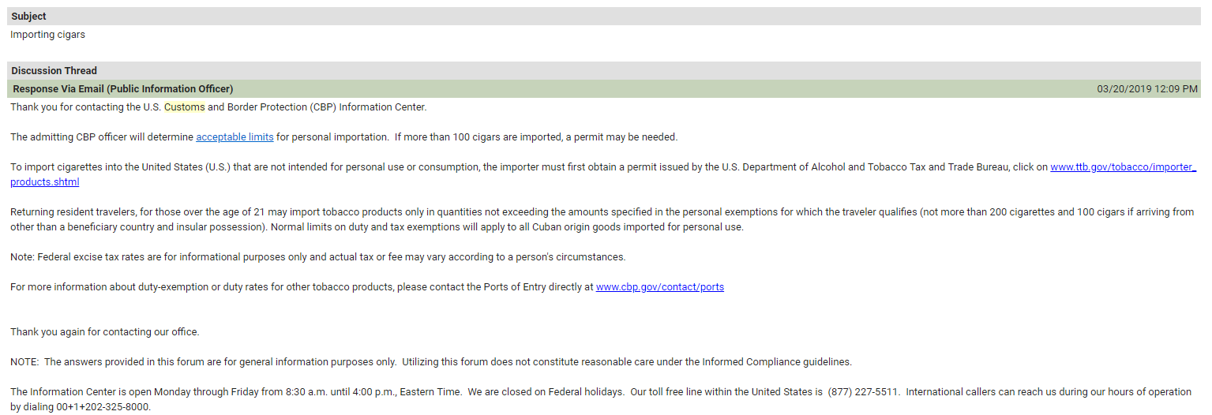Click the opening 'Thank you for contacting' line

tap(219, 107)
